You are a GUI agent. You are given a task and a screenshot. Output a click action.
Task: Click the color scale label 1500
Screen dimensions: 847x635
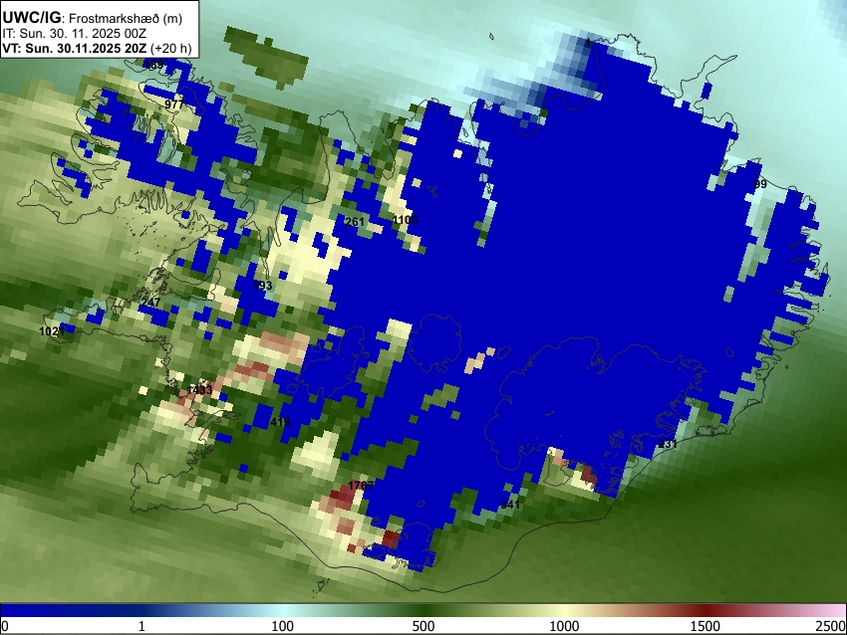[705, 626]
